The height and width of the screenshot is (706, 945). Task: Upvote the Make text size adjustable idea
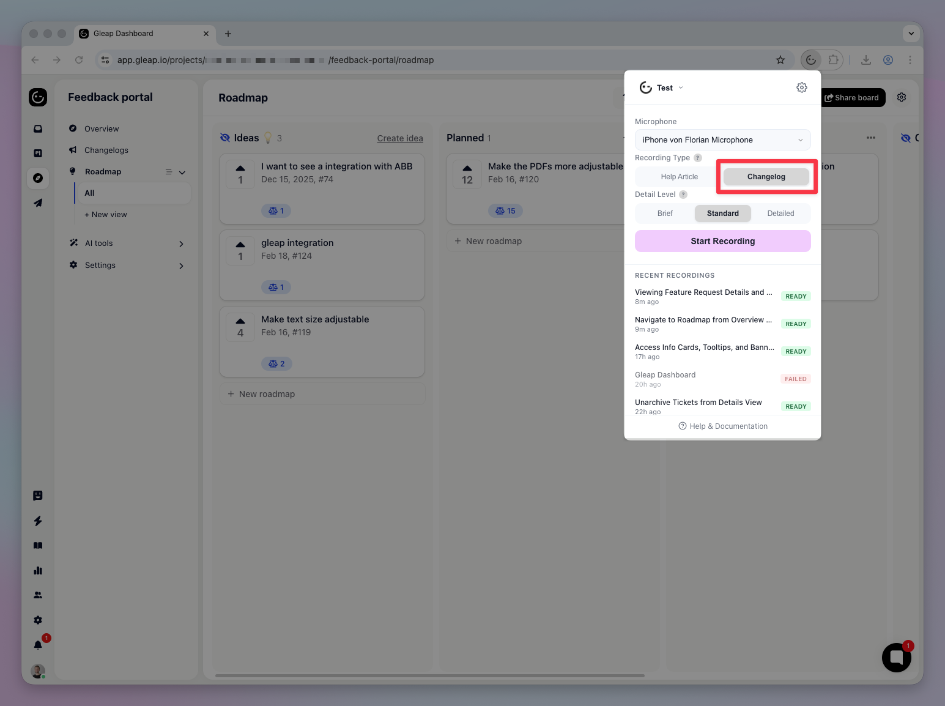tap(240, 322)
